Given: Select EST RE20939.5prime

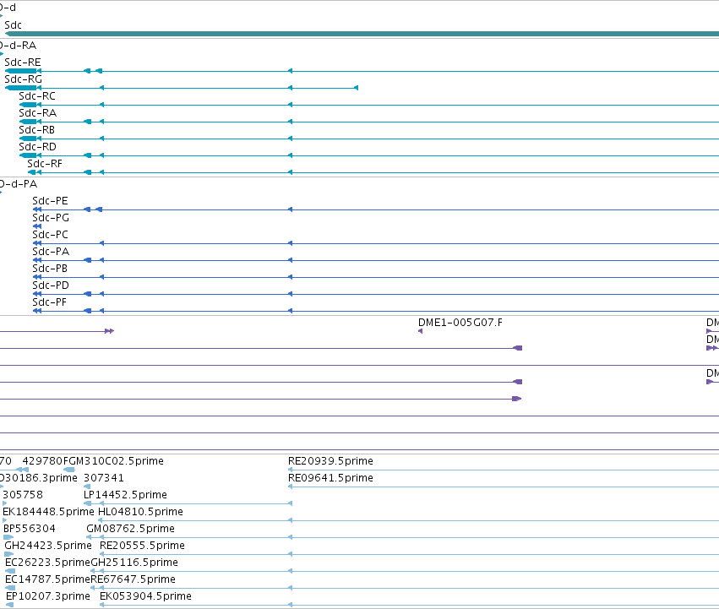Looking at the screenshot, I should [330, 461].
